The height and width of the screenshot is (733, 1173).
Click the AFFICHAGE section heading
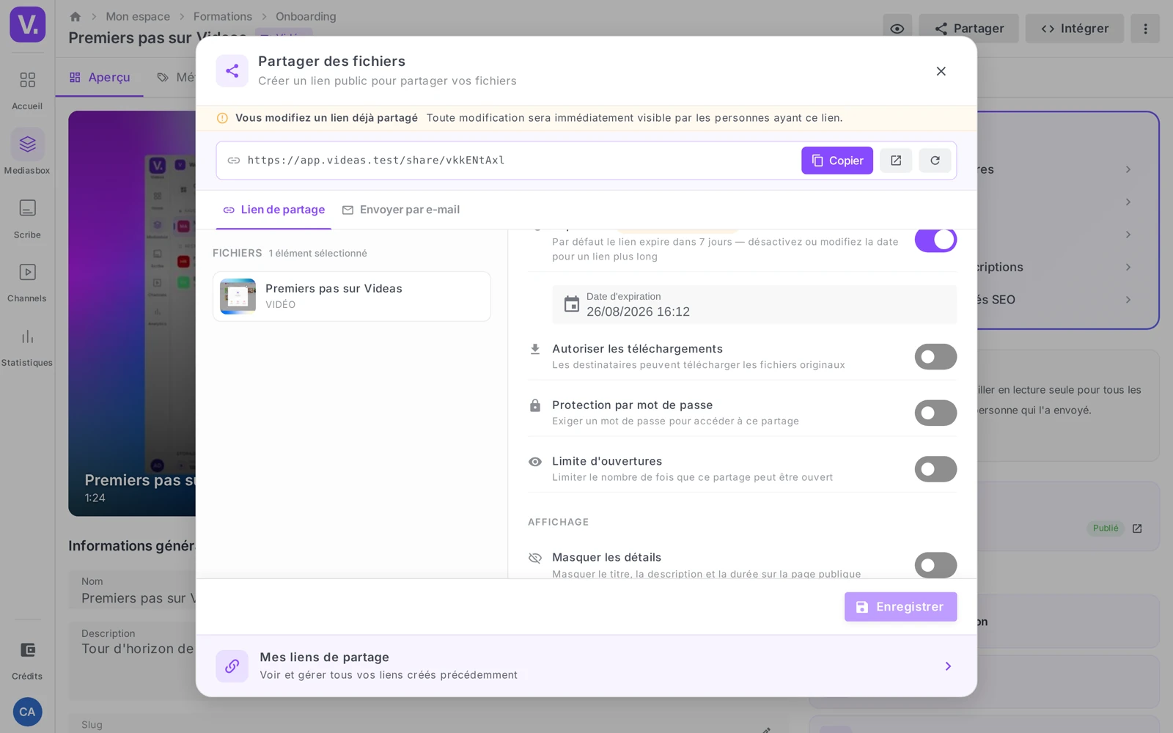[558, 522]
